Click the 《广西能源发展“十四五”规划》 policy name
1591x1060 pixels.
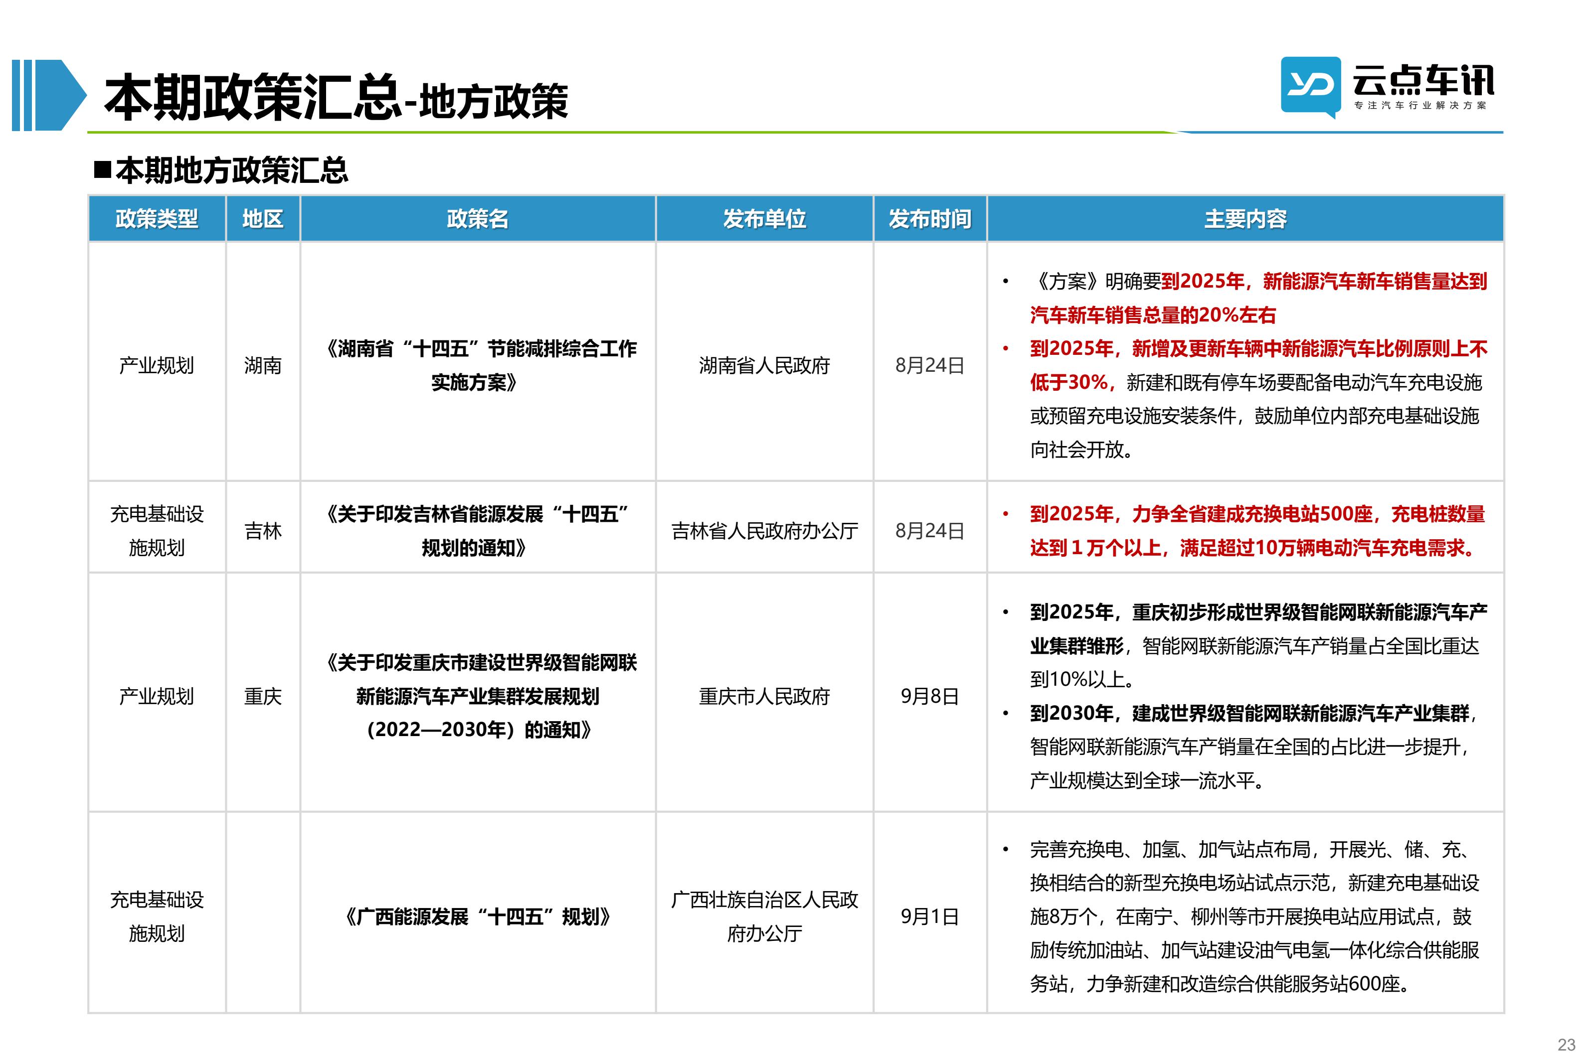[x=477, y=916]
